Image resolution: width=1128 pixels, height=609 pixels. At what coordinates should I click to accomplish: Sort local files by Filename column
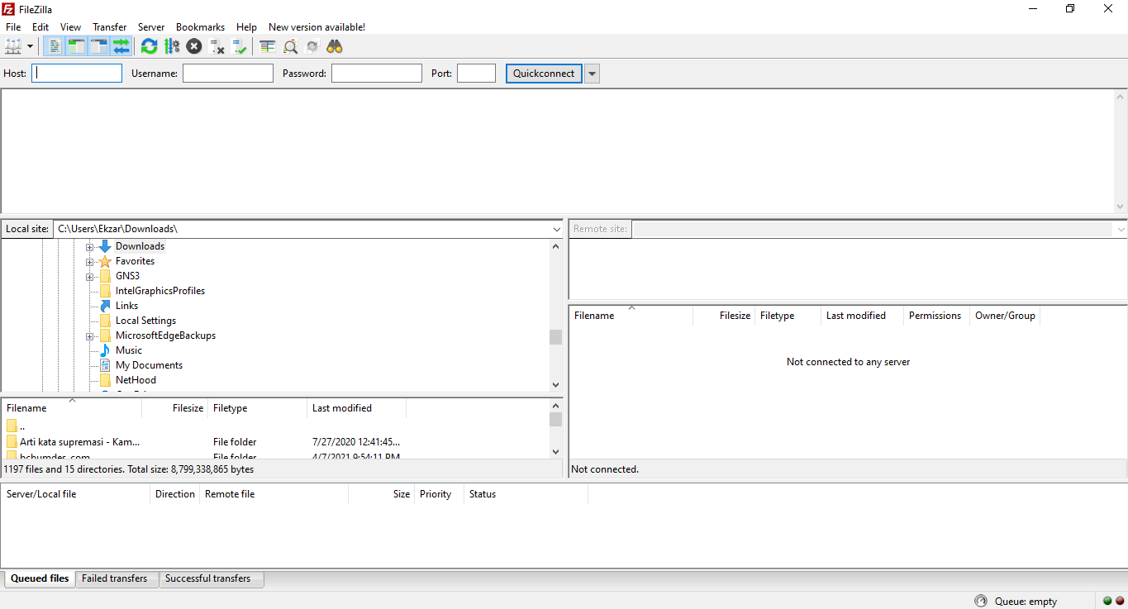coord(72,408)
